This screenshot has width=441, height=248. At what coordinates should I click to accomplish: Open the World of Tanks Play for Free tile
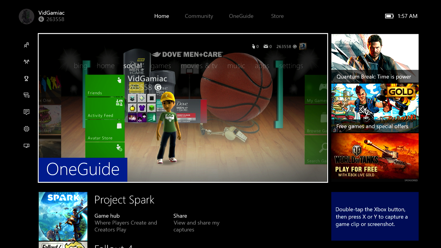click(375, 157)
